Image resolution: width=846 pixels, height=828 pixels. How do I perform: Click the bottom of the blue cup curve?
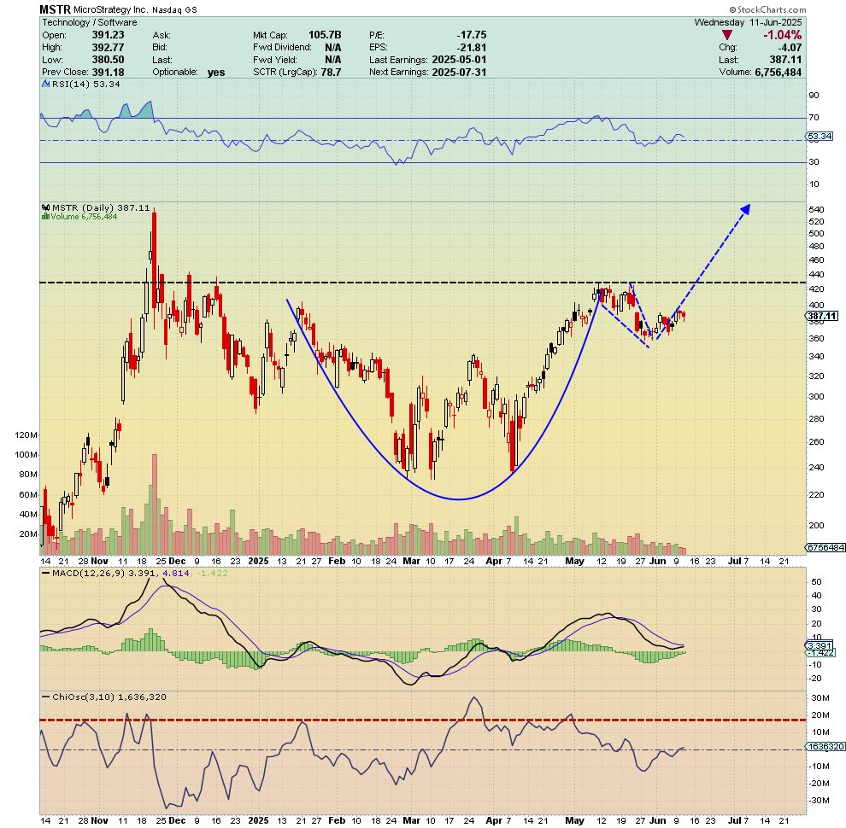coord(459,499)
